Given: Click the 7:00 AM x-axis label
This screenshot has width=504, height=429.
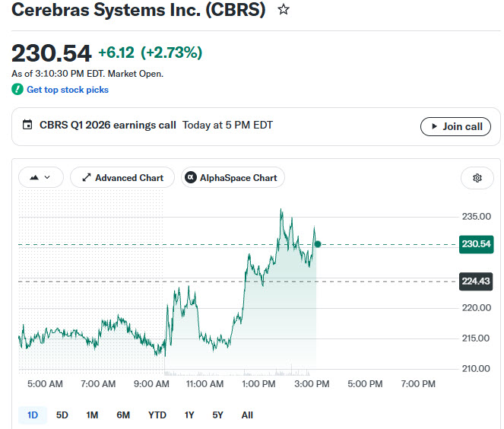Looking at the screenshot, I should (x=98, y=383).
